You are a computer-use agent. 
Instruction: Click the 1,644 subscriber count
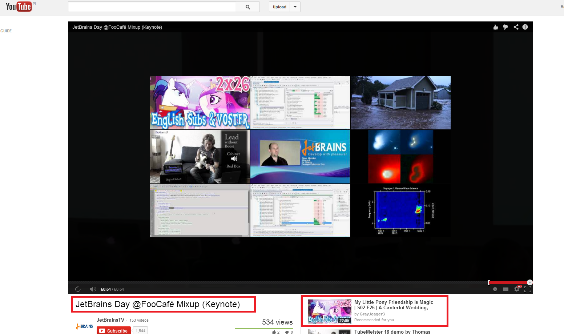[140, 331]
